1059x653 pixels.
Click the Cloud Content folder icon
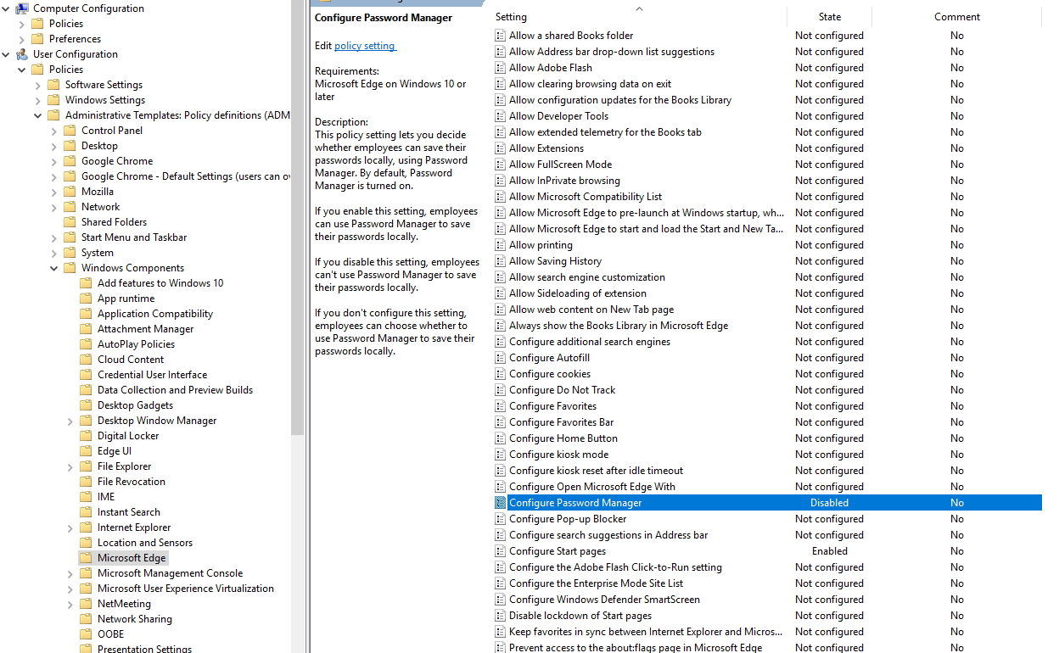(x=86, y=360)
